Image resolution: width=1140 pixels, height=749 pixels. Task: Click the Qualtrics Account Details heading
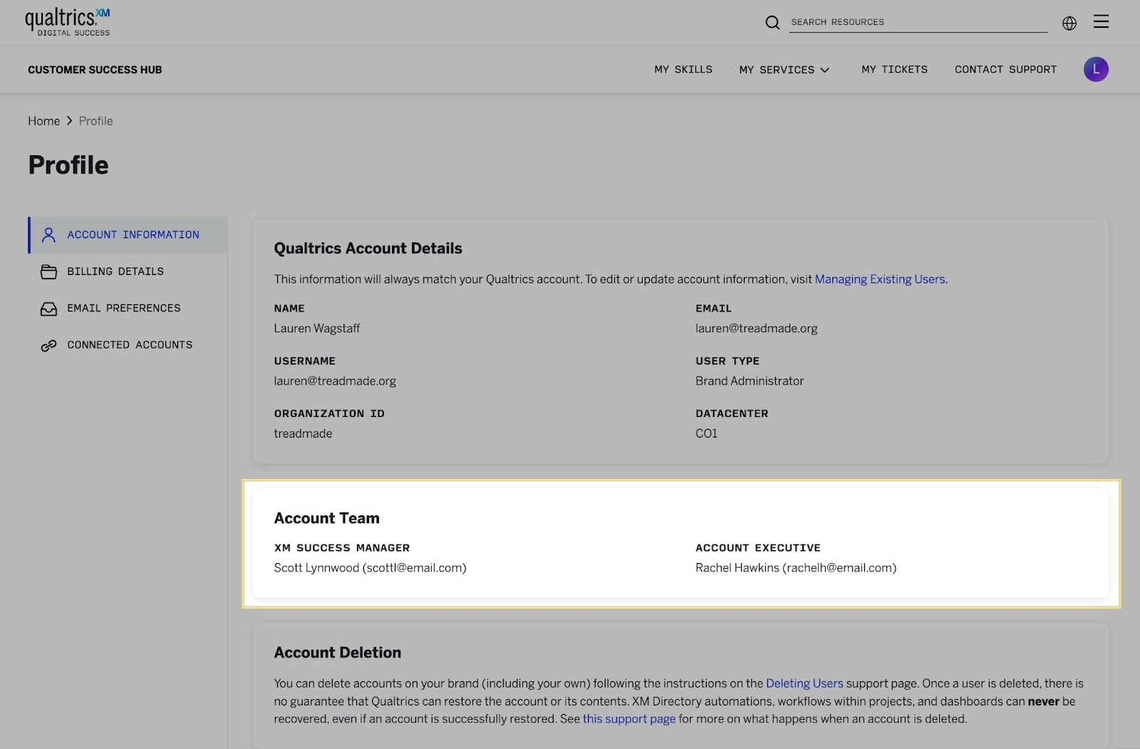tap(368, 249)
